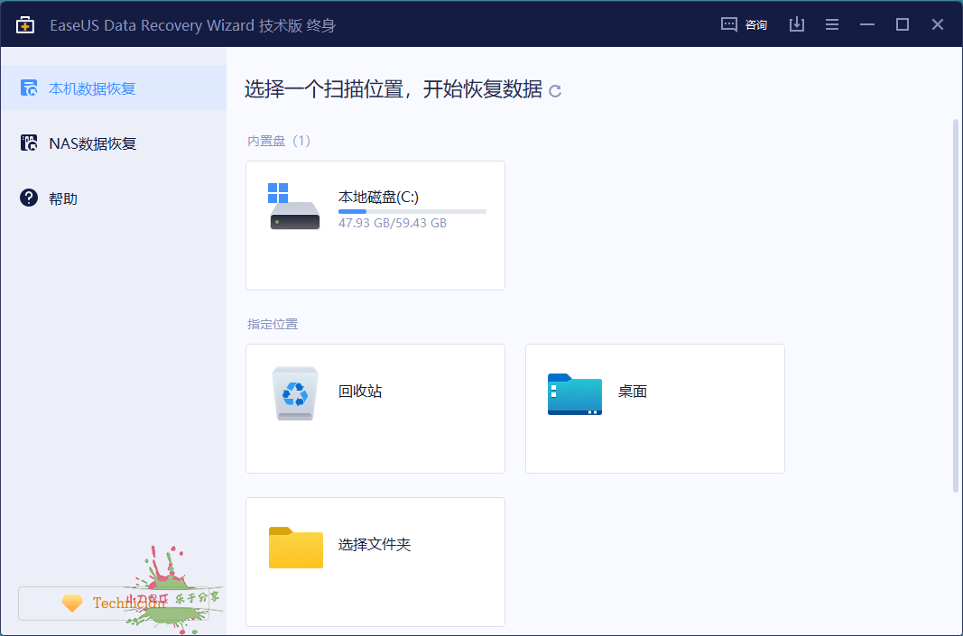Open 选择文件夹 to pick a folder
Viewport: 963px width, 636px height.
click(x=375, y=561)
